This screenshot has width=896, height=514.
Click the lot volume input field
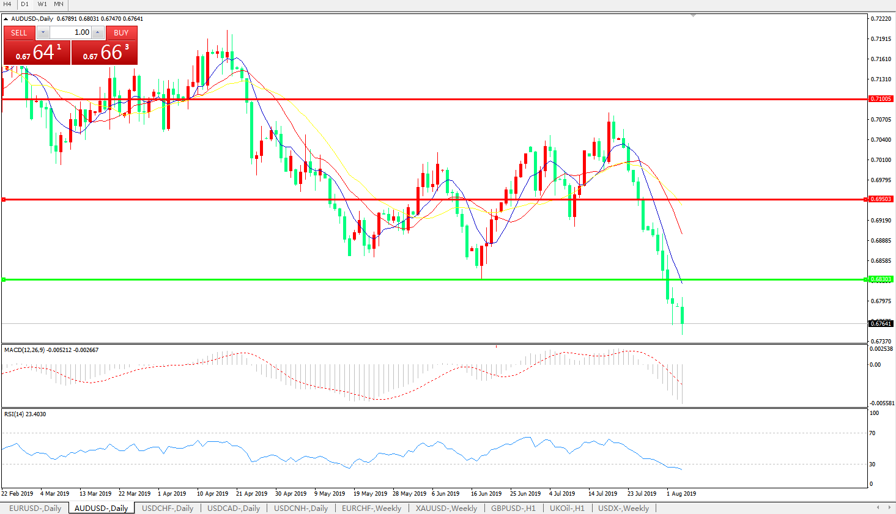(70, 32)
